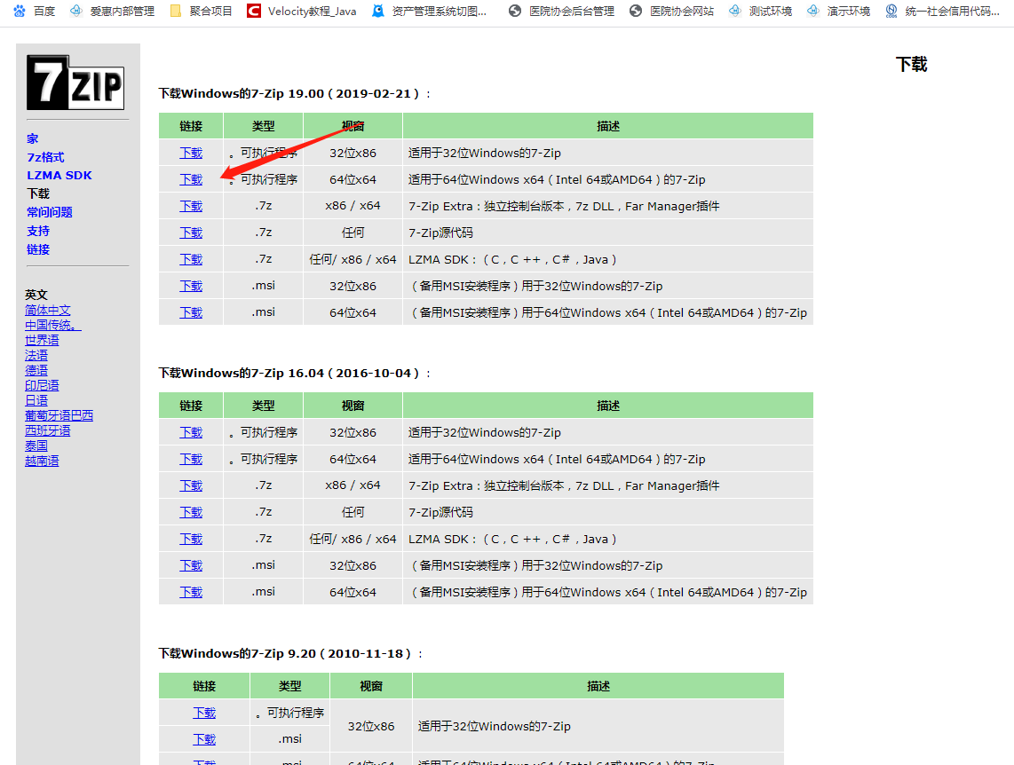The image size is (1014, 765).
Task: Open the 统一社会信用代码 bookmark
Action: (x=943, y=11)
